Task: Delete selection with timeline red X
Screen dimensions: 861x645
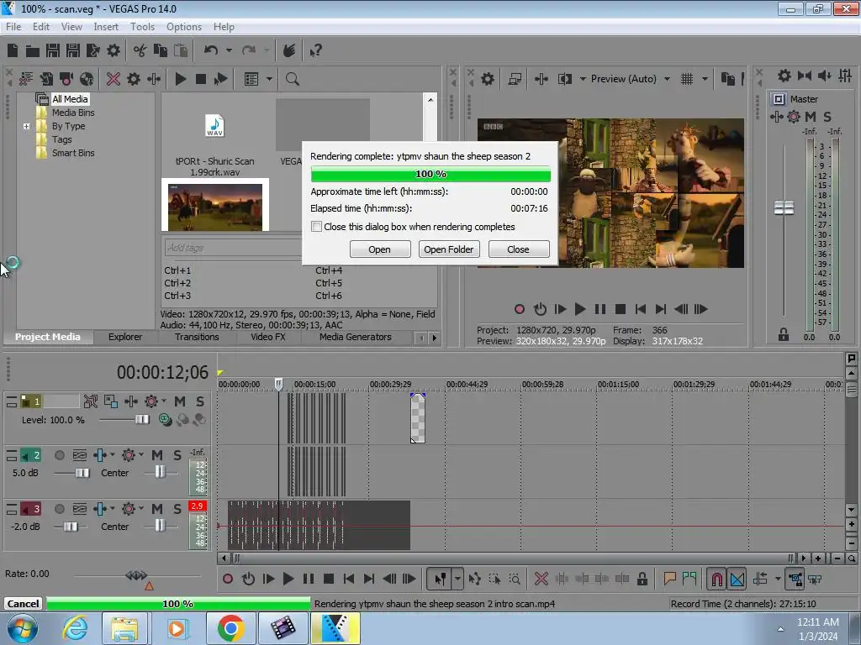Action: [x=541, y=579]
